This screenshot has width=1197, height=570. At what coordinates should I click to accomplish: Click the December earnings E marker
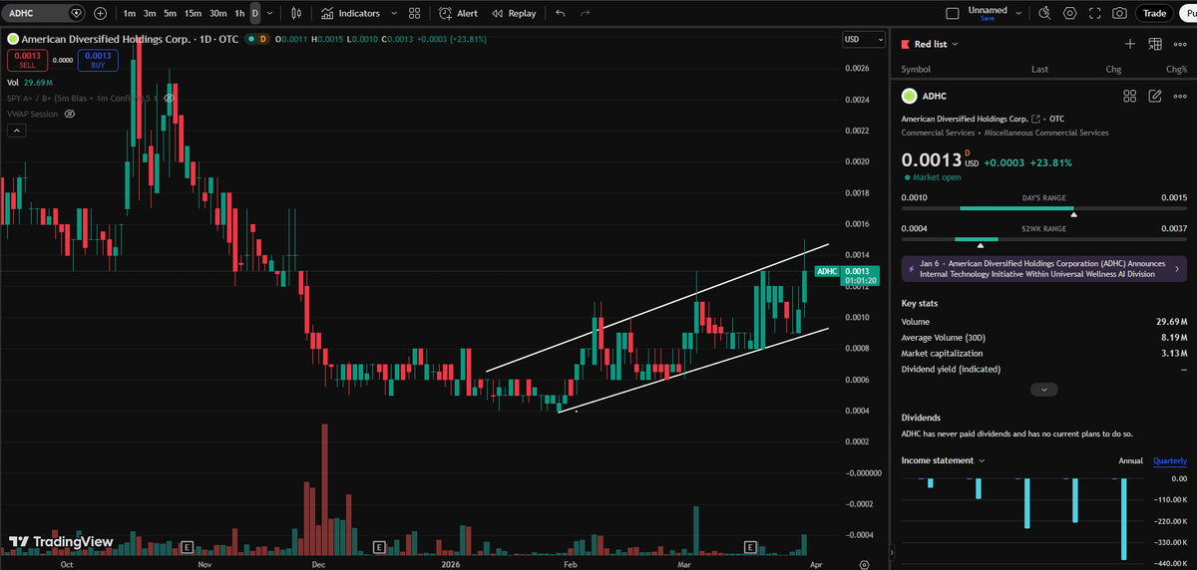tap(378, 546)
